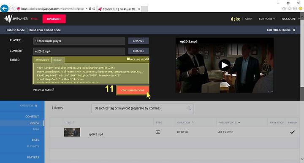
Task: Click CHANGE next to player field
Action: (138, 41)
